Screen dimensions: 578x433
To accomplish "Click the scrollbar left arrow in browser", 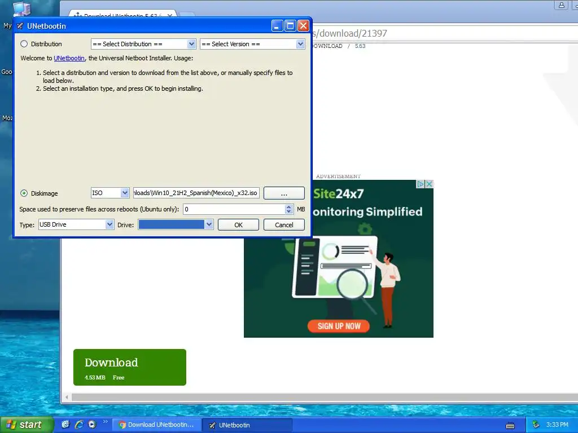I will pos(67,397).
